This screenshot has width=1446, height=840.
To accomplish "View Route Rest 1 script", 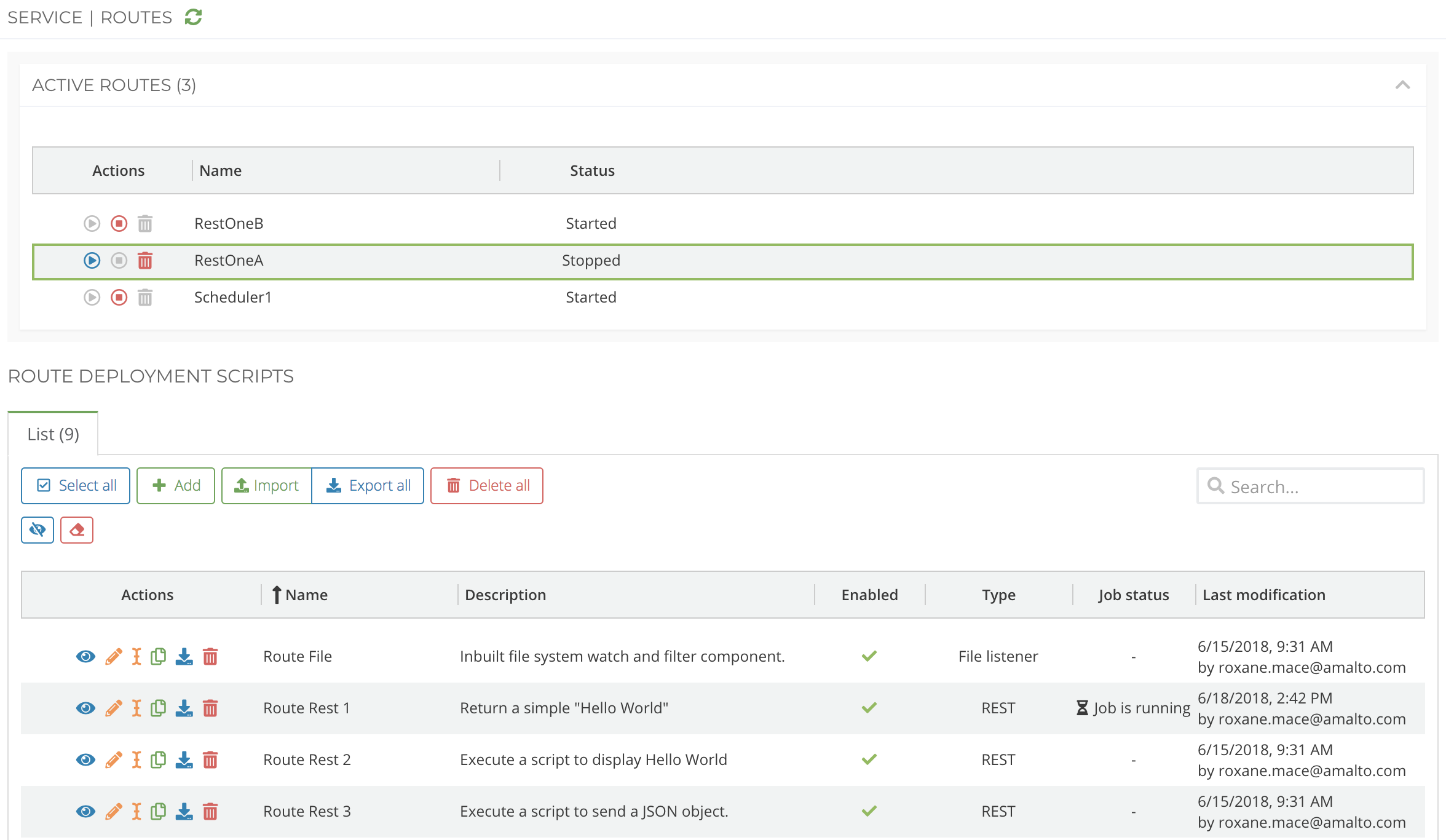I will [x=85, y=708].
